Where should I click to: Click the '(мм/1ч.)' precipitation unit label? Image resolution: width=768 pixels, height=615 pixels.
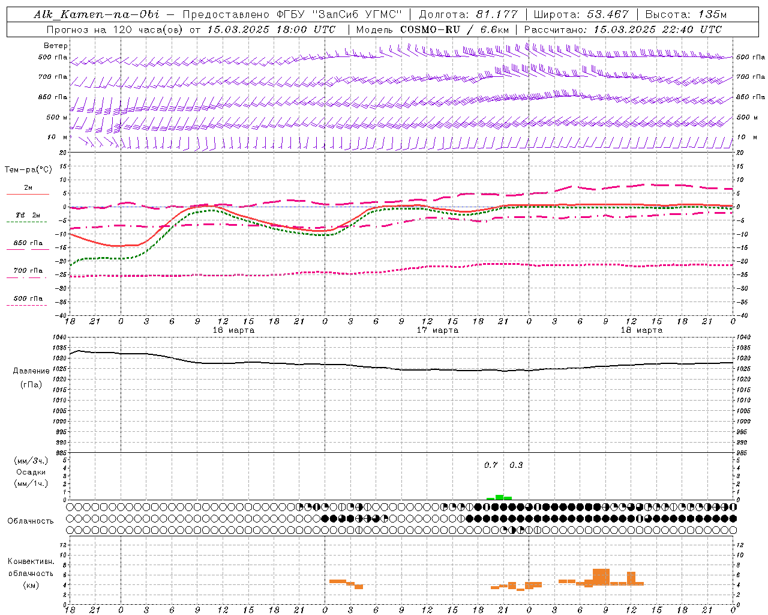point(31,483)
